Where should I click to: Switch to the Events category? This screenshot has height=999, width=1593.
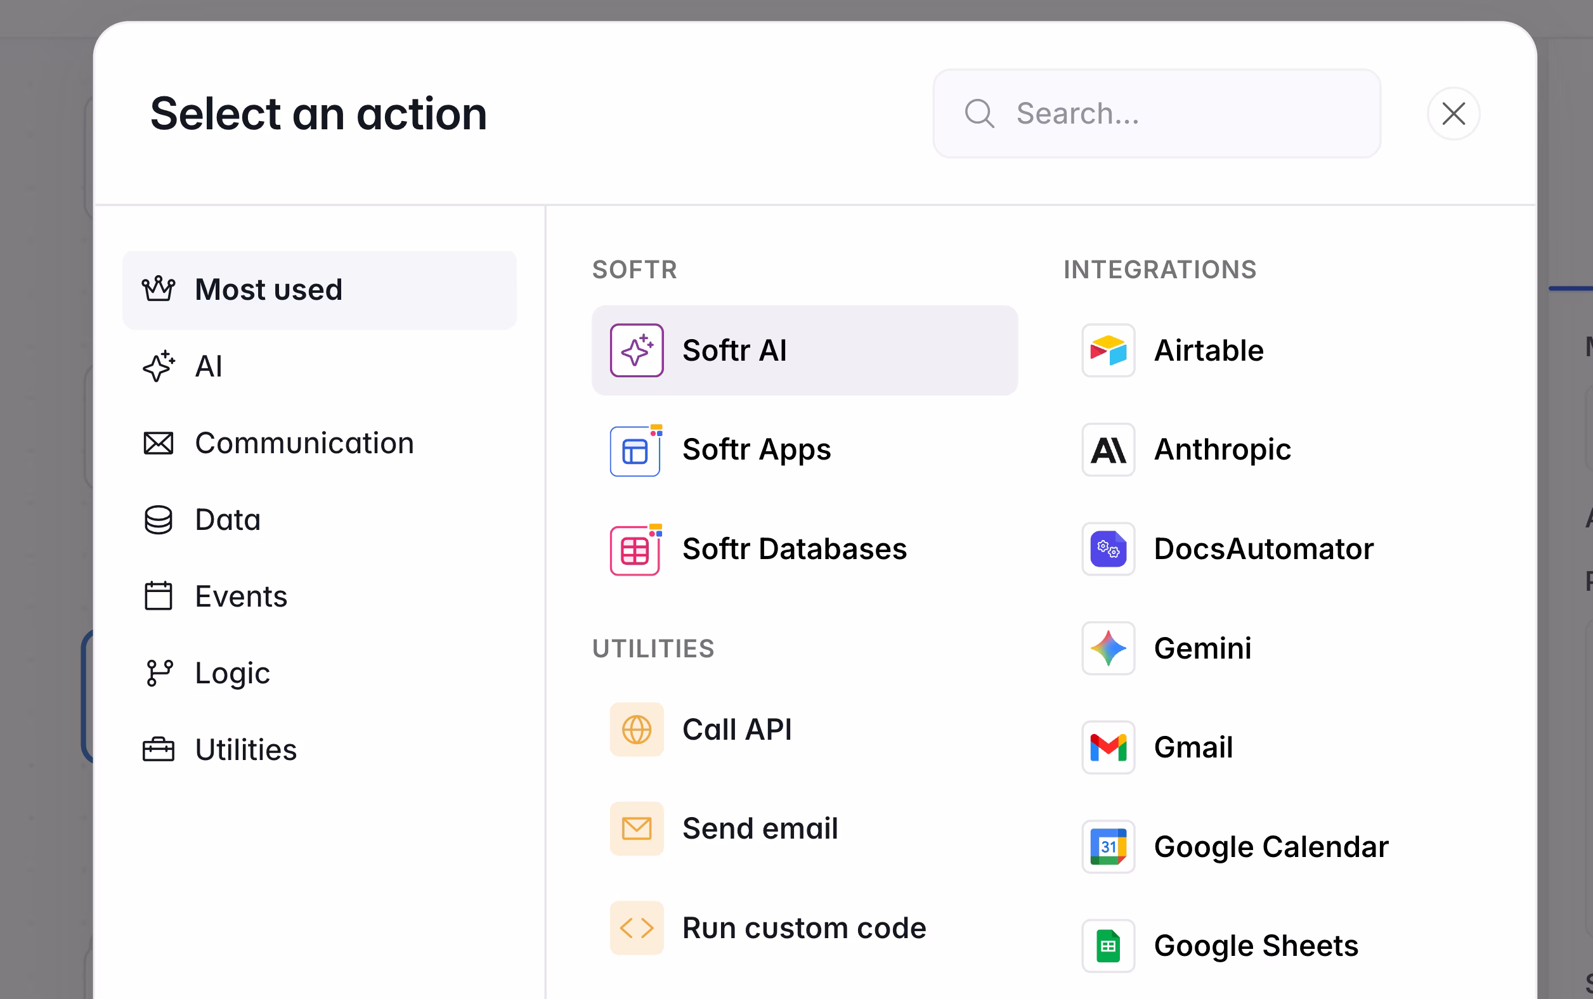tap(240, 596)
